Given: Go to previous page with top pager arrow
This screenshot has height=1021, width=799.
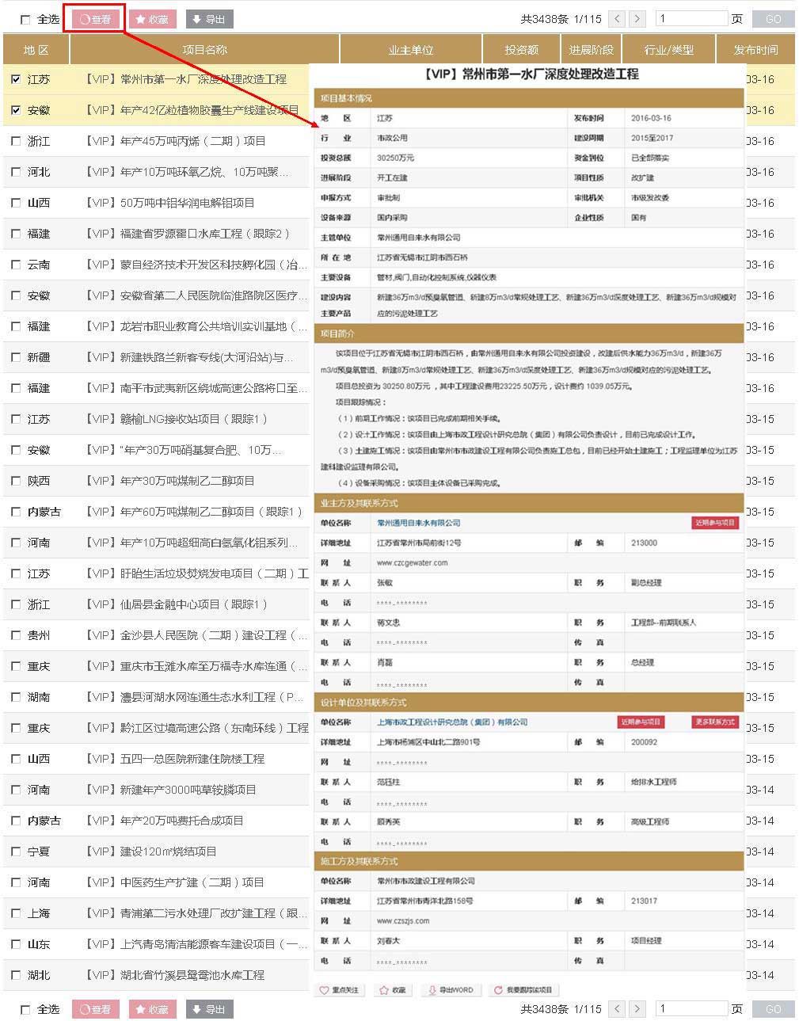Looking at the screenshot, I should (x=618, y=19).
